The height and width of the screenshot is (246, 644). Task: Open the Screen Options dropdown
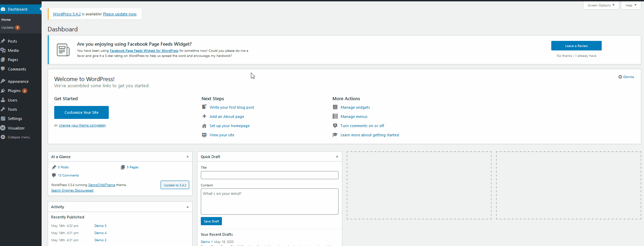click(601, 5)
